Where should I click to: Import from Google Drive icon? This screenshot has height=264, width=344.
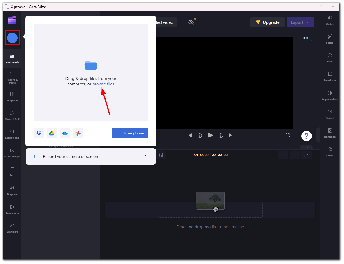click(52, 133)
